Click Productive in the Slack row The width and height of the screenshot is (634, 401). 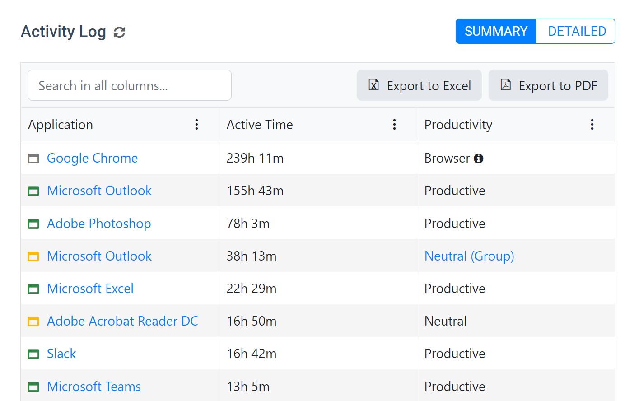coord(455,354)
